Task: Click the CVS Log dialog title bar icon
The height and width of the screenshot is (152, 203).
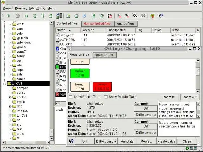Action: 69,49
